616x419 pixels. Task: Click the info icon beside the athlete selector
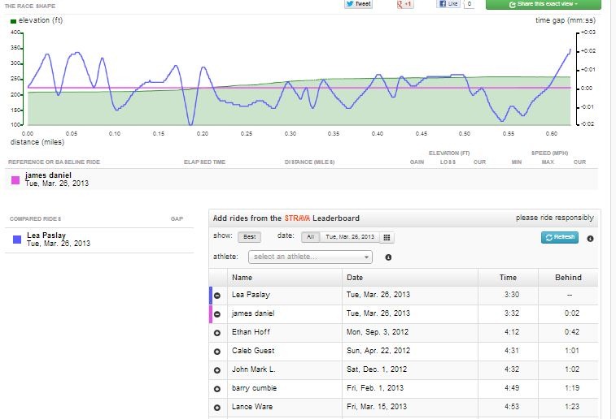(x=388, y=257)
